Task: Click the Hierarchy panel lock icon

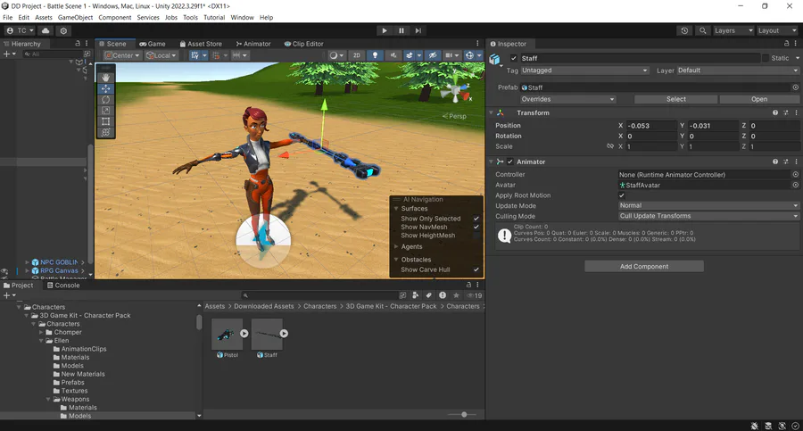Action: (78, 44)
